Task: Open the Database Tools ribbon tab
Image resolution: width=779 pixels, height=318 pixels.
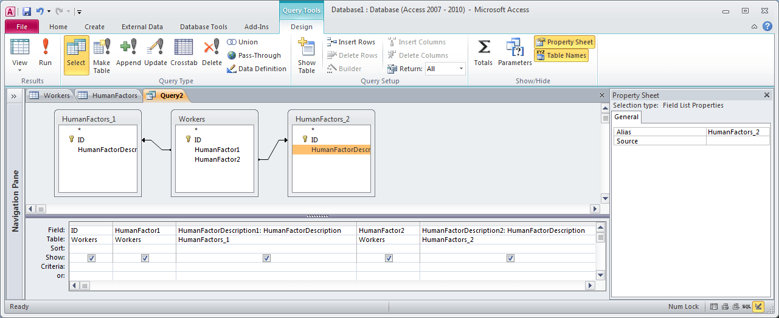Action: click(204, 27)
